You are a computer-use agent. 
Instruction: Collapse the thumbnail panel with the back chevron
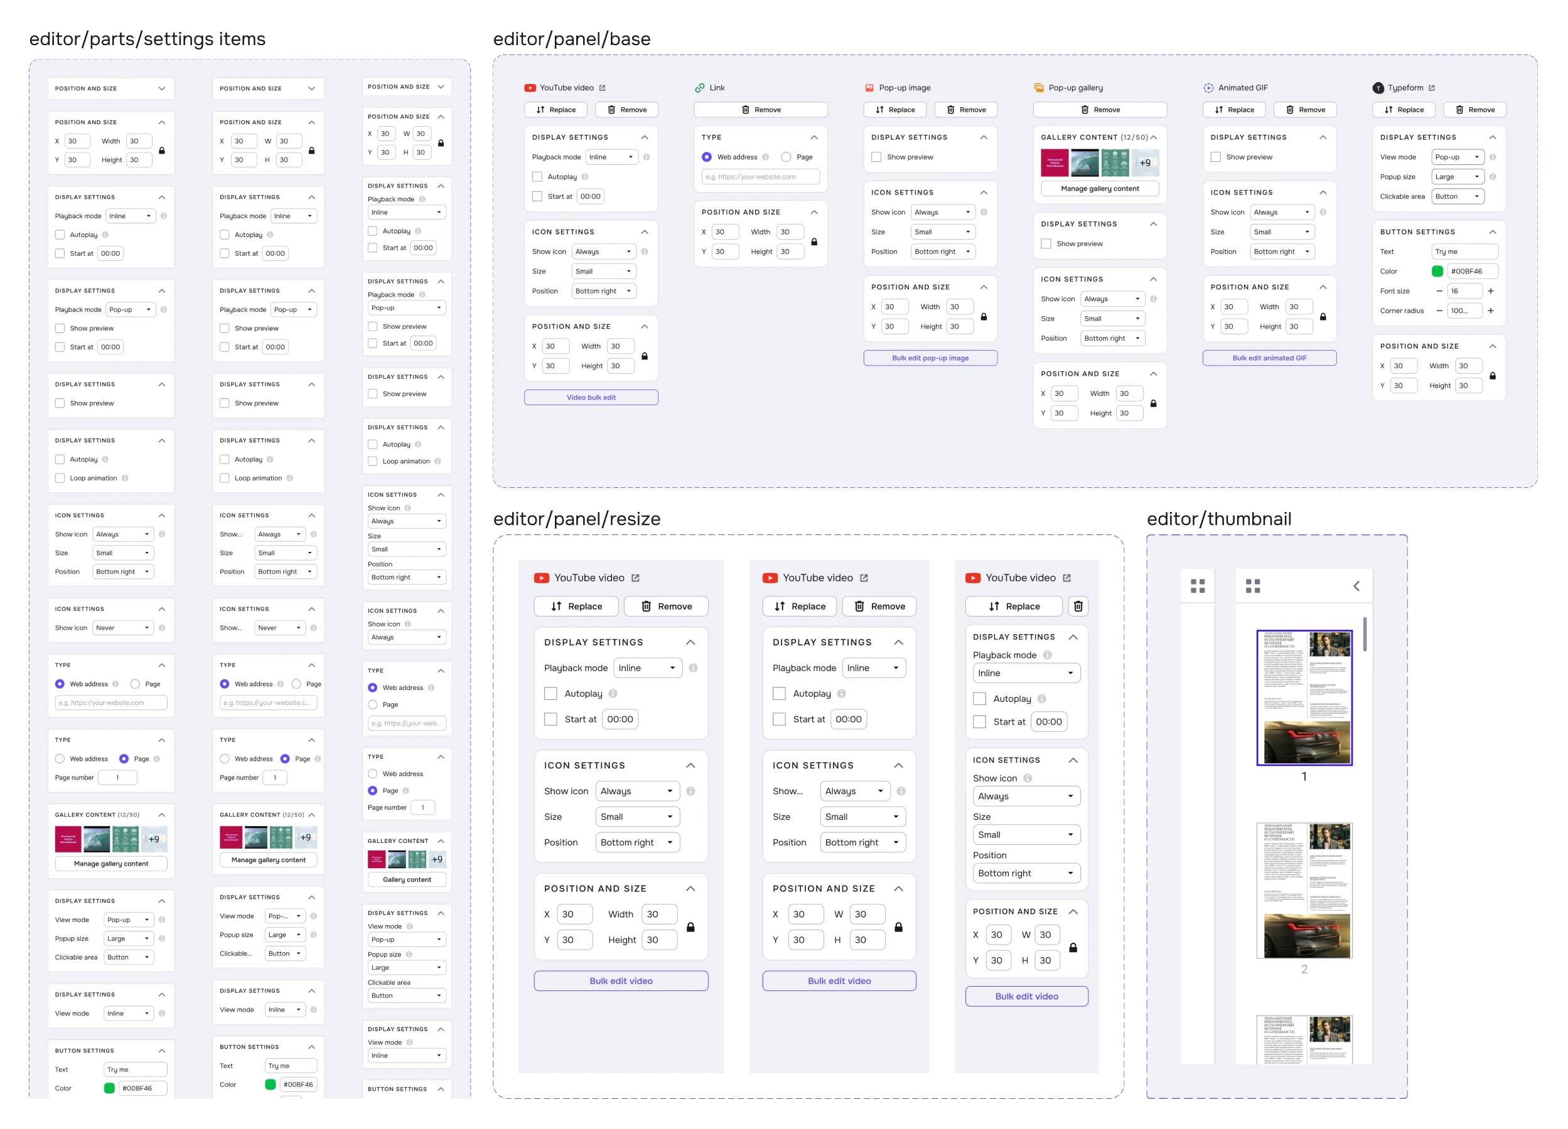1356,586
